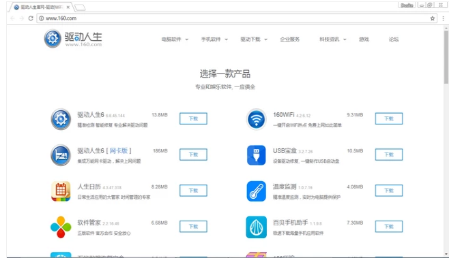Click the 7.30MB file size text

coord(355,223)
